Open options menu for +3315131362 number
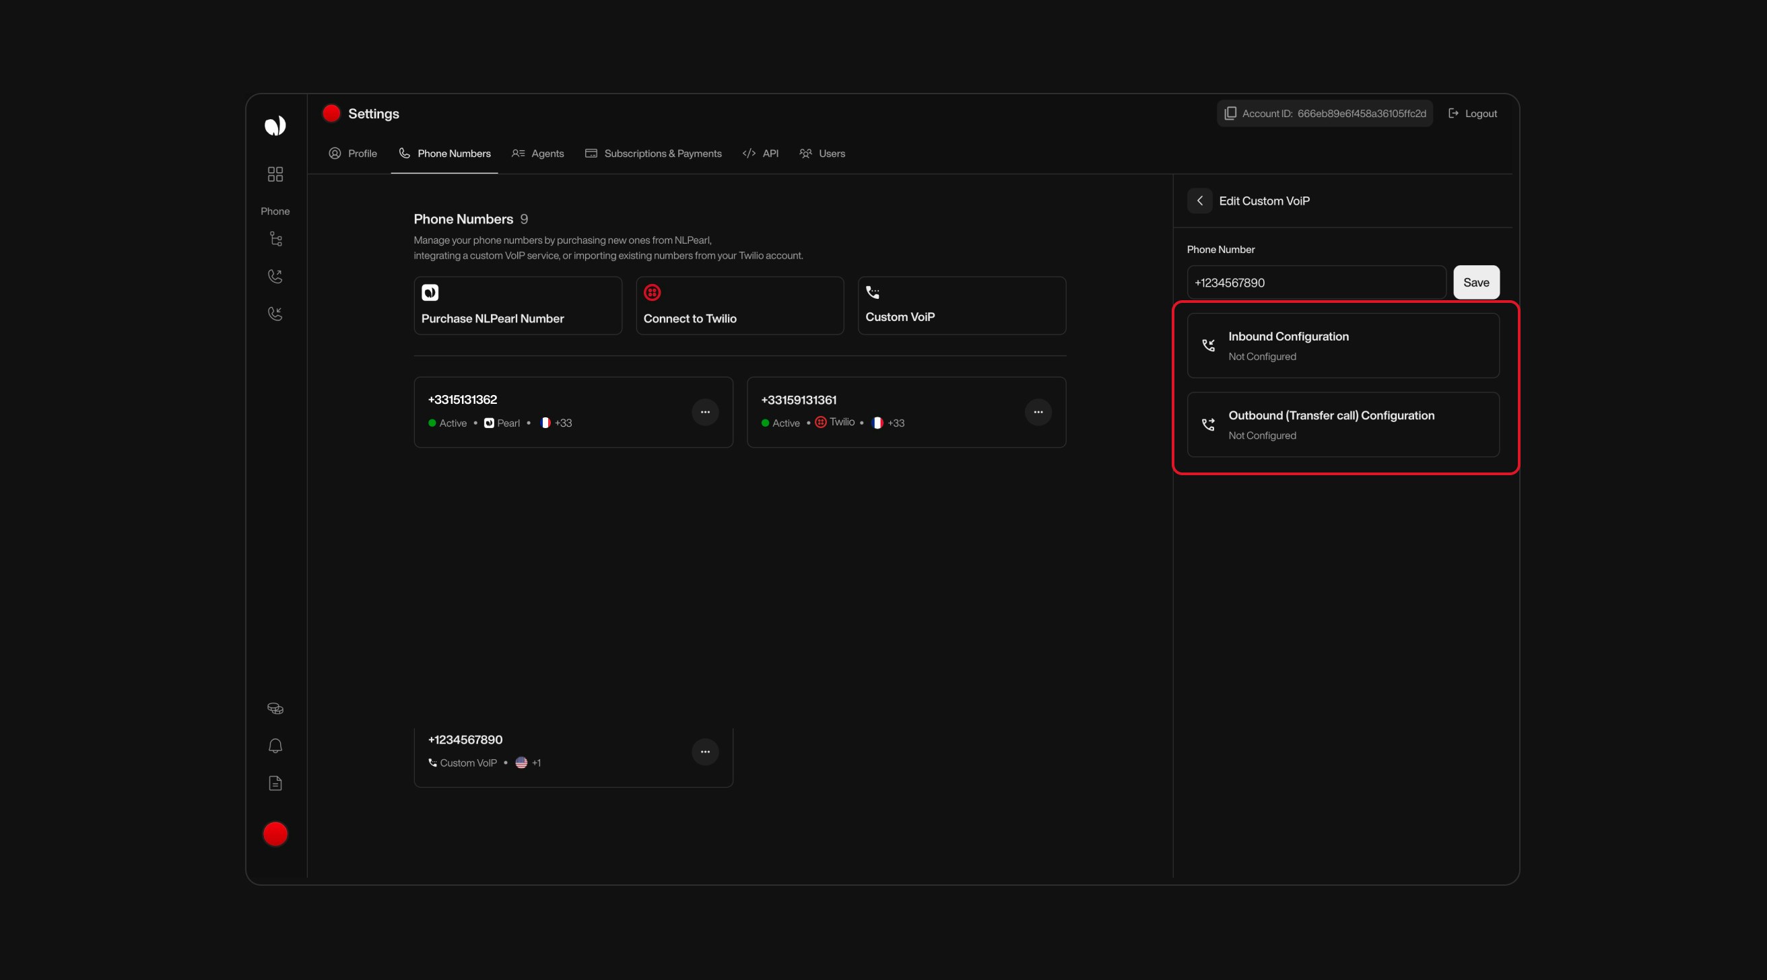 click(705, 411)
